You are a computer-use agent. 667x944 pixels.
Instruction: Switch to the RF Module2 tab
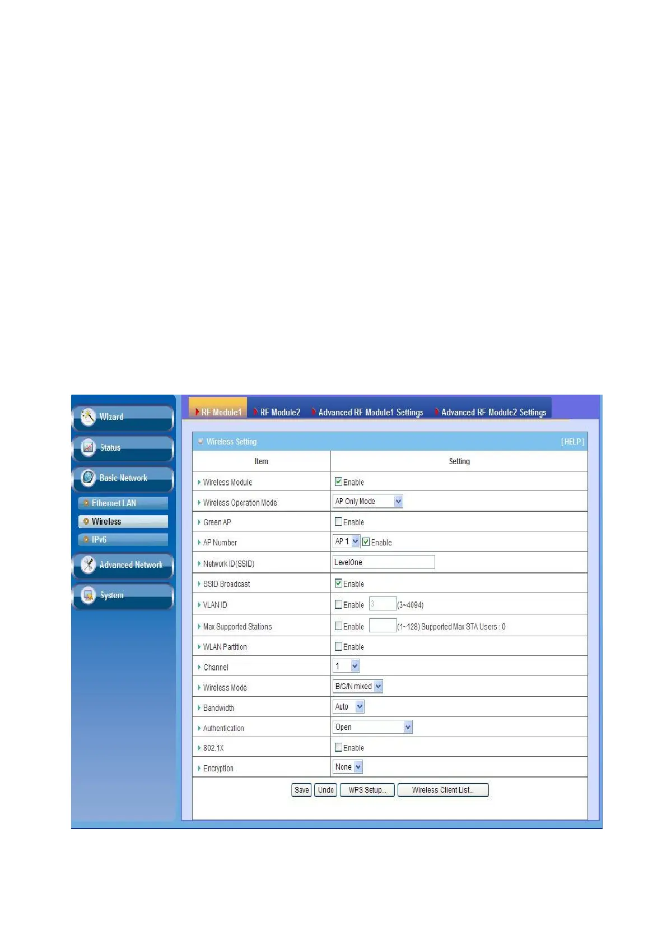tap(277, 412)
